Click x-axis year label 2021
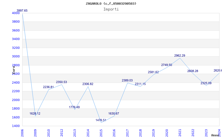The width and height of the screenshot is (222, 138). coord(180,133)
